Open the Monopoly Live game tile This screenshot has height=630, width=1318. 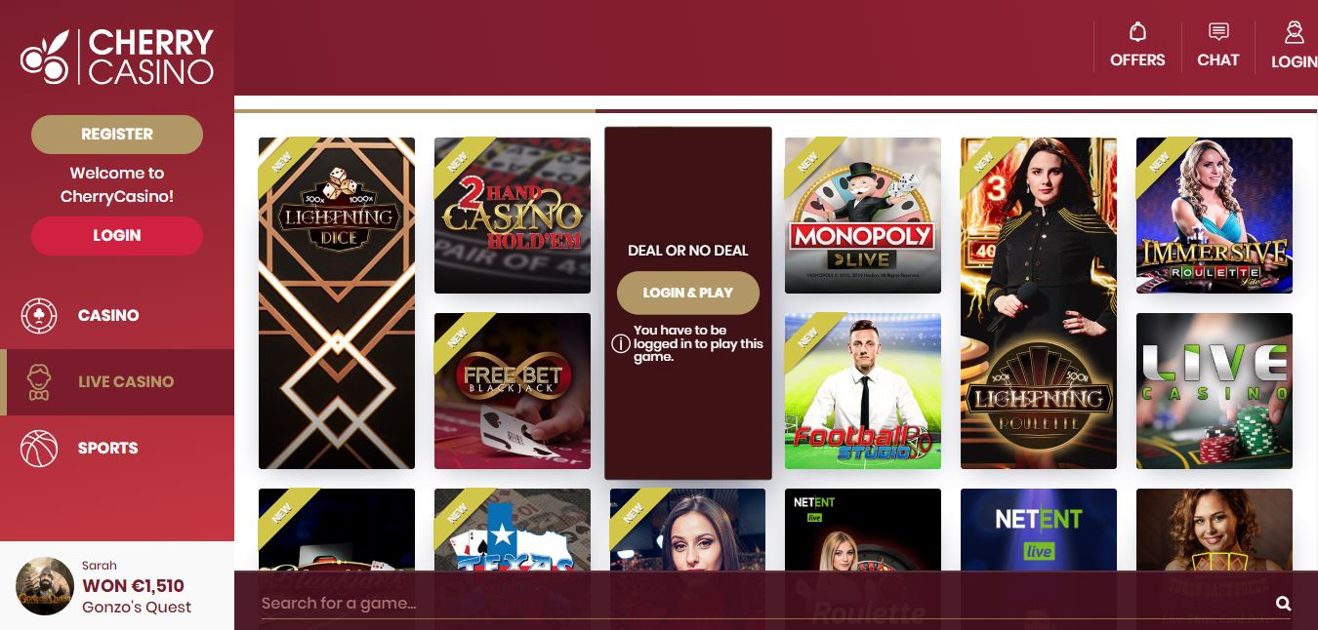863,216
